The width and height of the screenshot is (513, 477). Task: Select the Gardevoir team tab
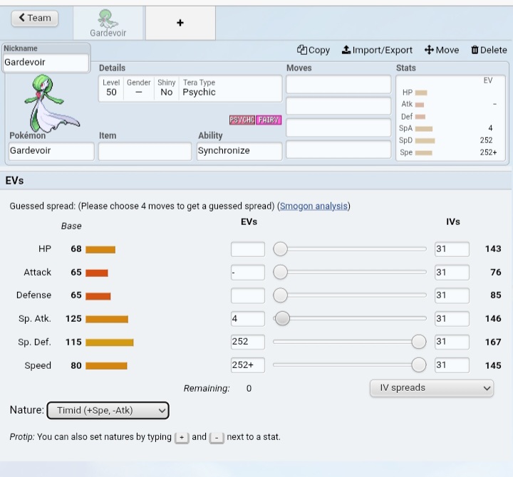[x=108, y=23]
